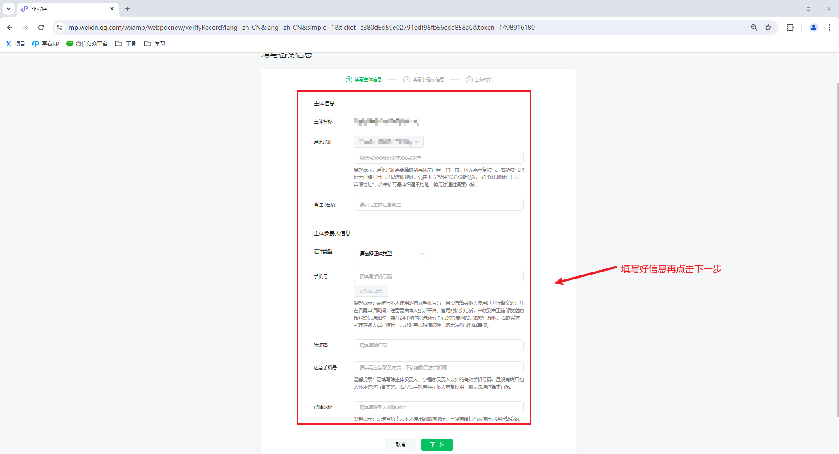Select step 3 上传材料
839x454 pixels.
479,79
